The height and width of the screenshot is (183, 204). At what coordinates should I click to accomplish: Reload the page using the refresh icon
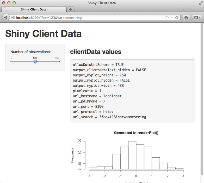click(x=177, y=18)
